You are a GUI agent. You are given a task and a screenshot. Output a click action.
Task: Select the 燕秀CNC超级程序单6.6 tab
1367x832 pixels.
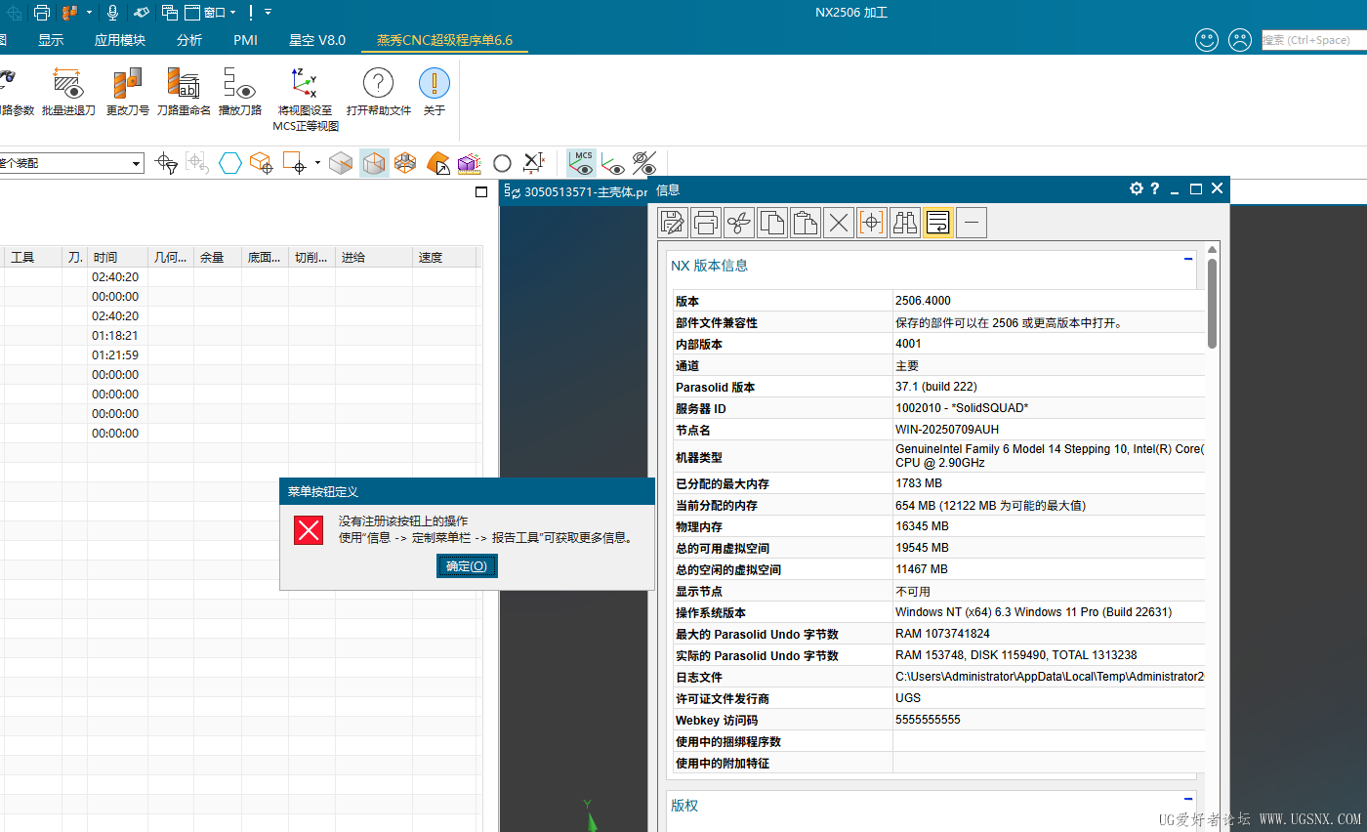tap(445, 40)
